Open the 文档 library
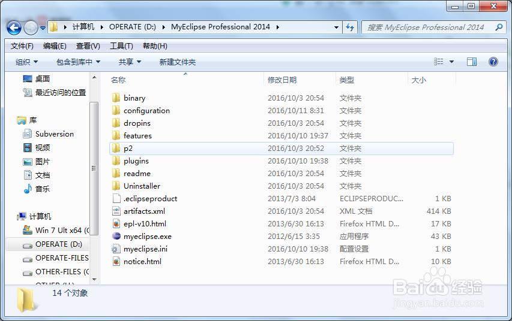Screen dimensions: 512x321 click(x=43, y=175)
